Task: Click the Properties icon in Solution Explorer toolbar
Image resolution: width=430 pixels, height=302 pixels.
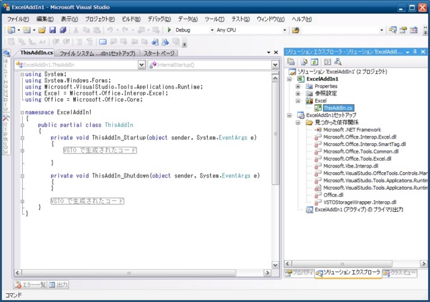Action: [291, 62]
